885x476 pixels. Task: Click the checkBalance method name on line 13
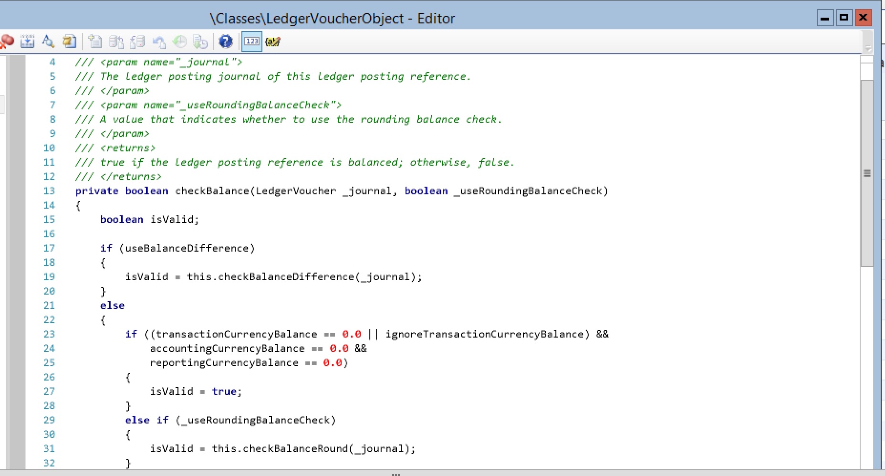[x=212, y=191]
